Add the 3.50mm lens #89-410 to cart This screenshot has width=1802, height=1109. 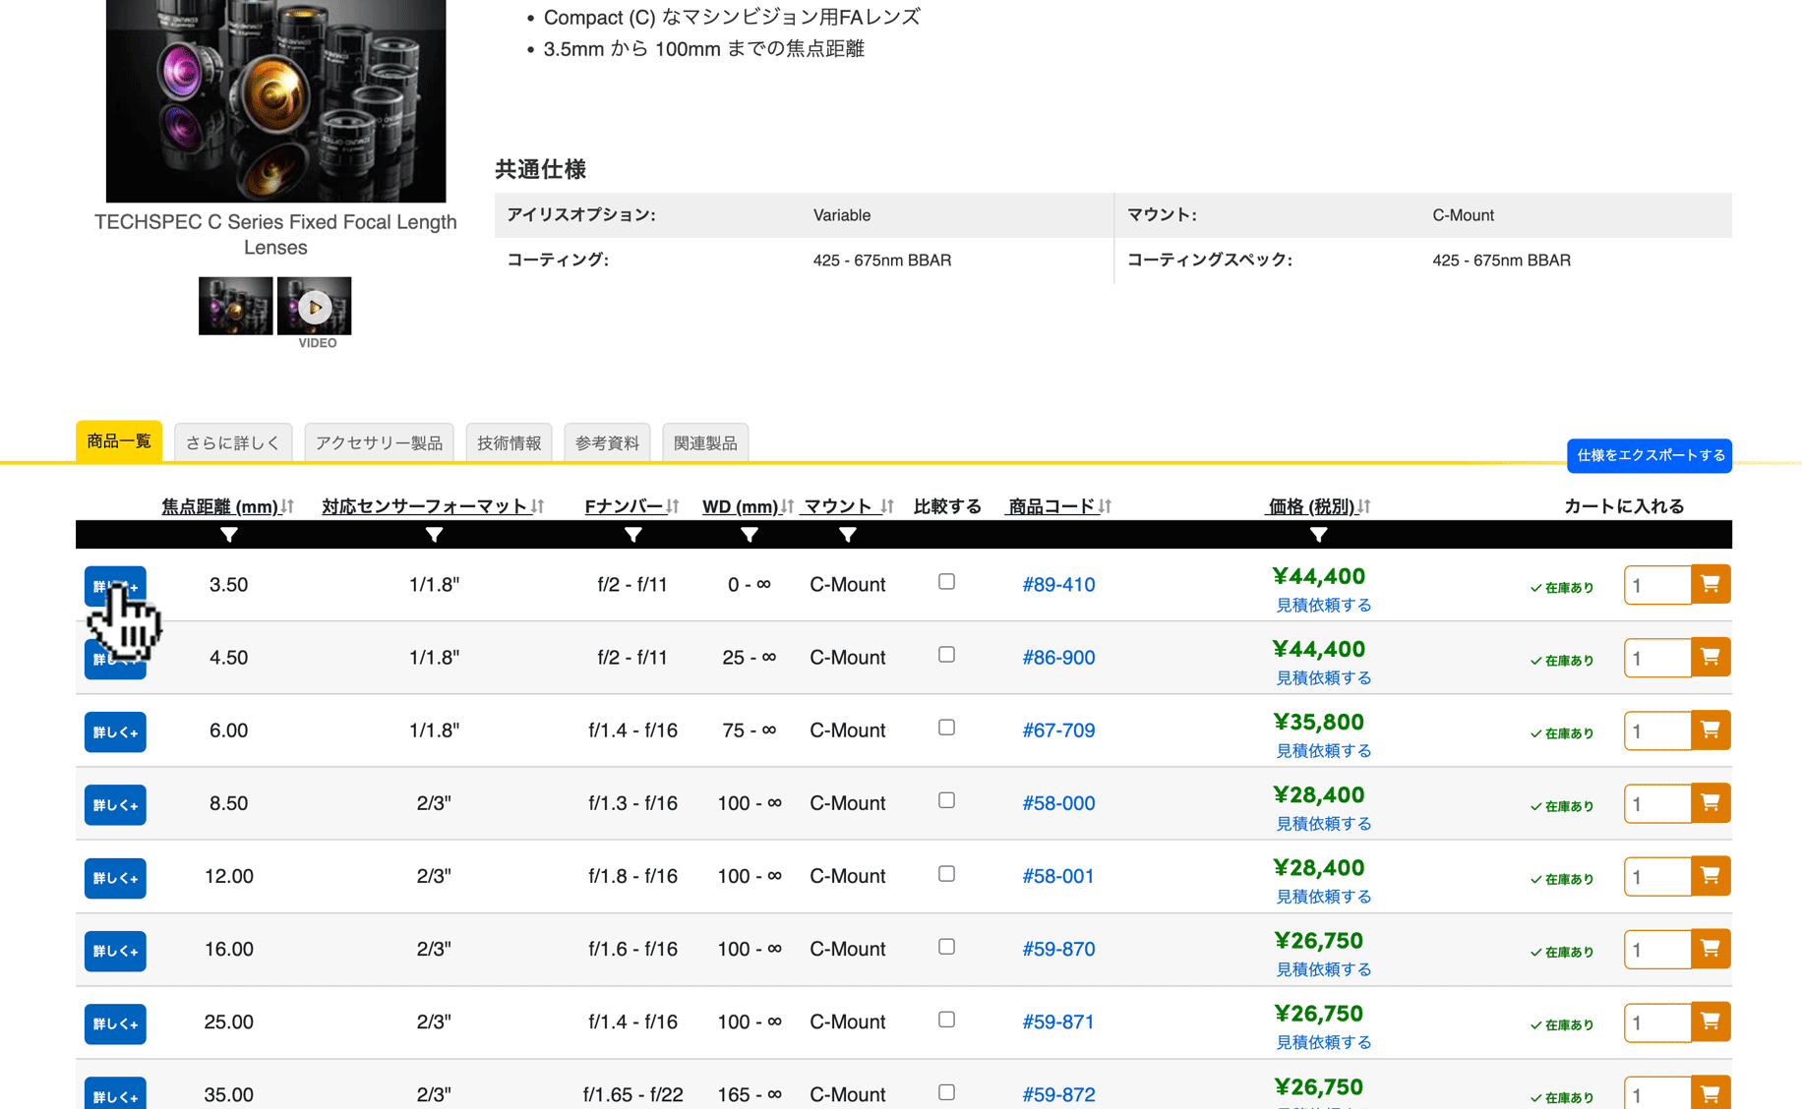pos(1710,585)
